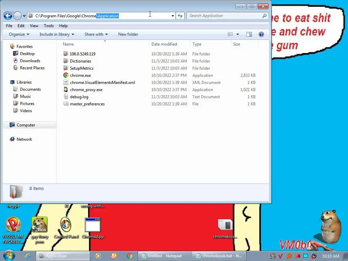Switch to chromekiosk.bat Notepad window
The image size is (348, 261).
click(x=219, y=256)
